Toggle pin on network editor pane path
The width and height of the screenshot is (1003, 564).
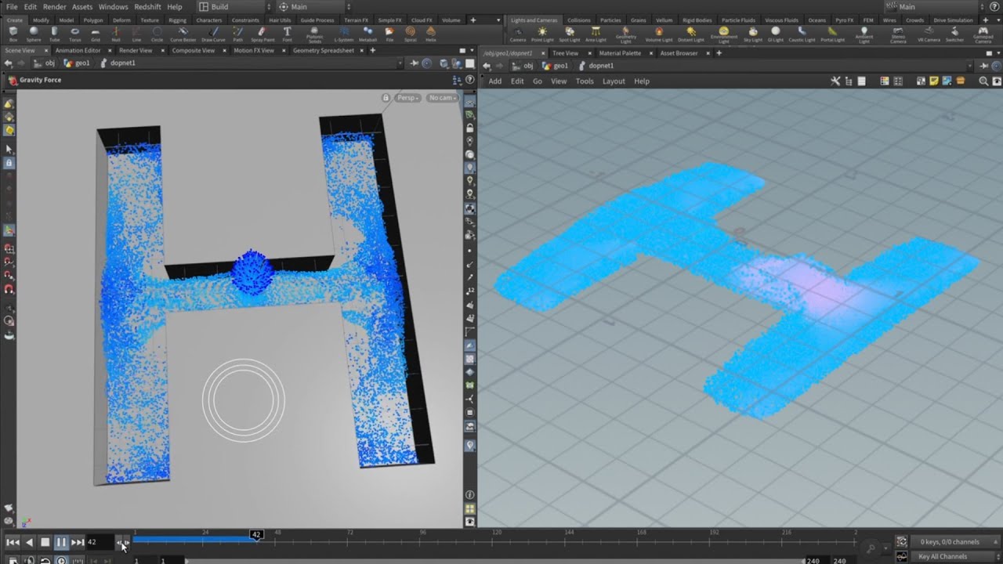coord(983,66)
